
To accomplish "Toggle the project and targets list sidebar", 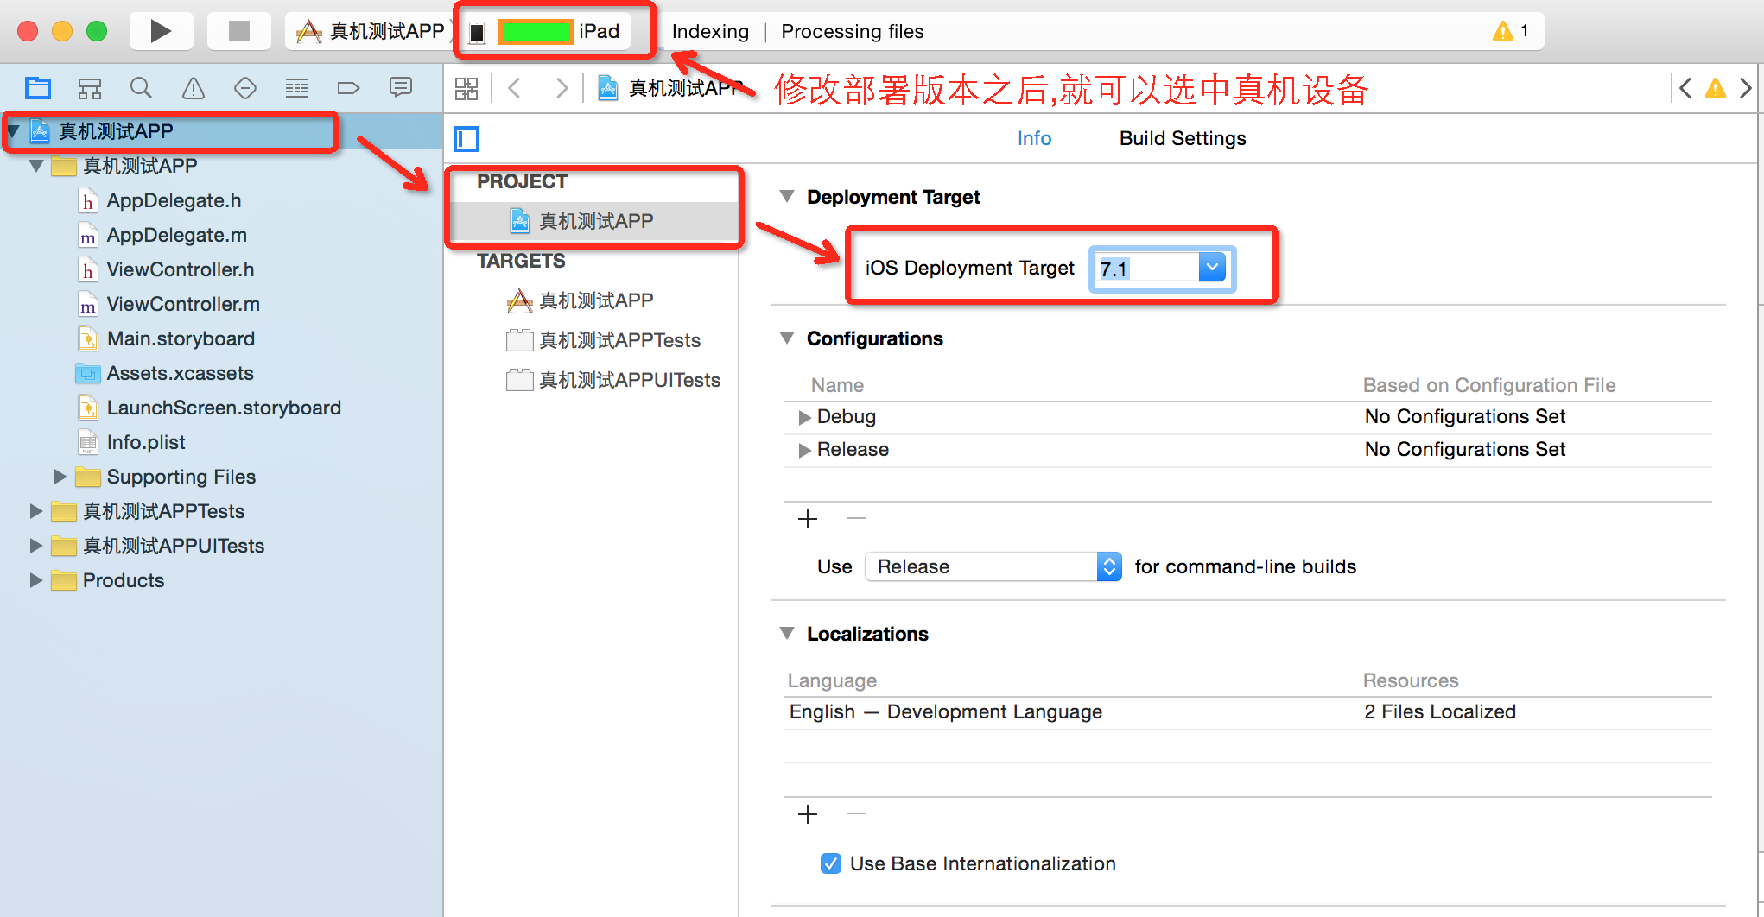I will 466,139.
